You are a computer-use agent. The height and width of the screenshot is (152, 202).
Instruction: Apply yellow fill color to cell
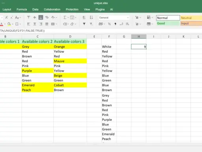click(9, 24)
